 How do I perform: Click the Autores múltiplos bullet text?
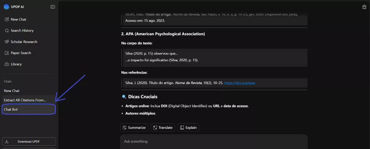(x=141, y=113)
